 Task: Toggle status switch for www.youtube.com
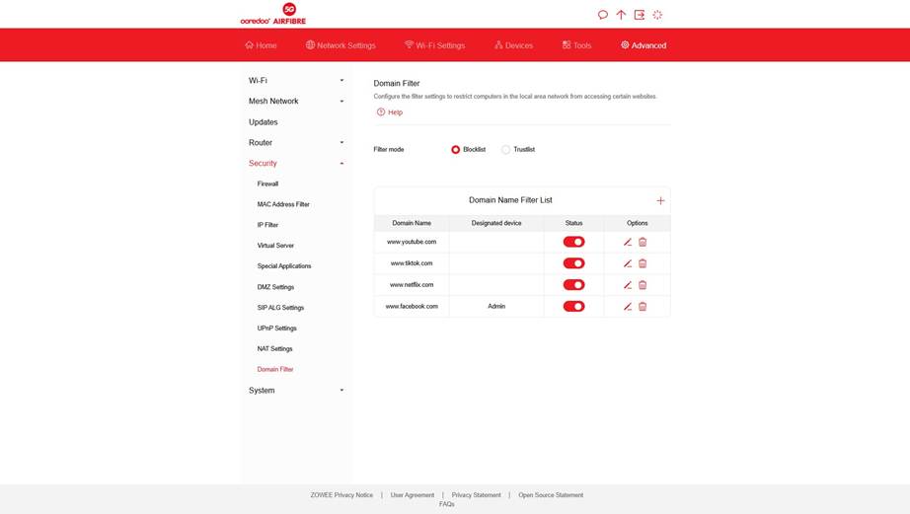tap(574, 242)
